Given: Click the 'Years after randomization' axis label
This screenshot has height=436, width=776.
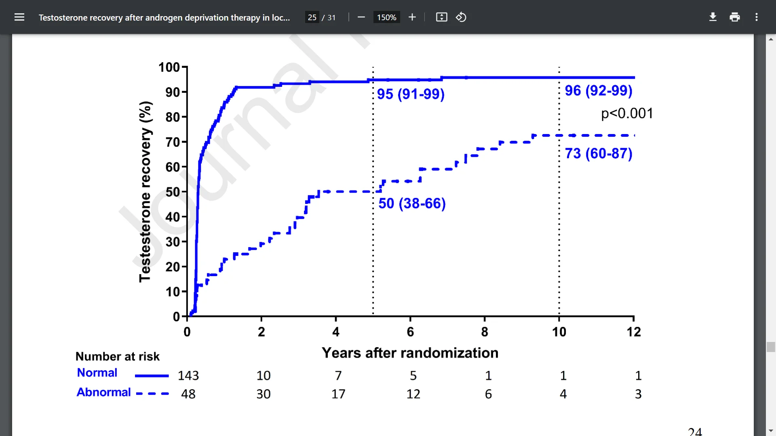Looking at the screenshot, I should tap(410, 353).
